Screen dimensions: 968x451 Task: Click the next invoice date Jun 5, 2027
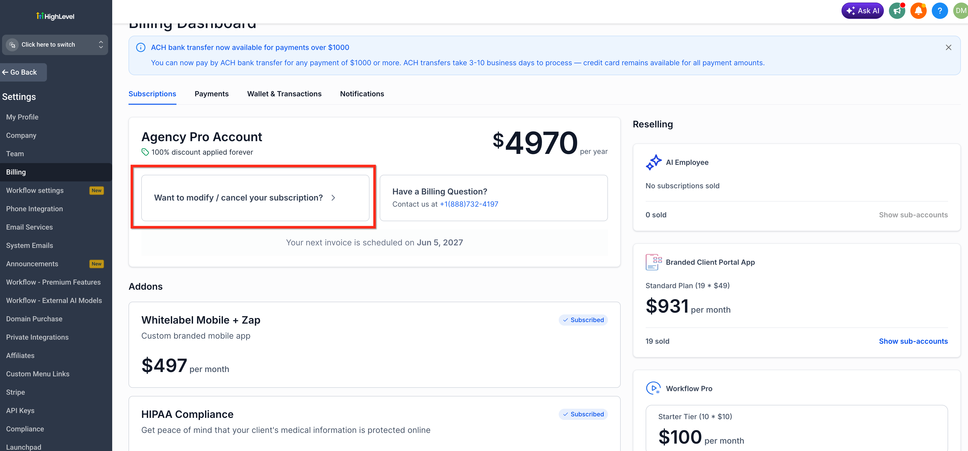click(440, 243)
